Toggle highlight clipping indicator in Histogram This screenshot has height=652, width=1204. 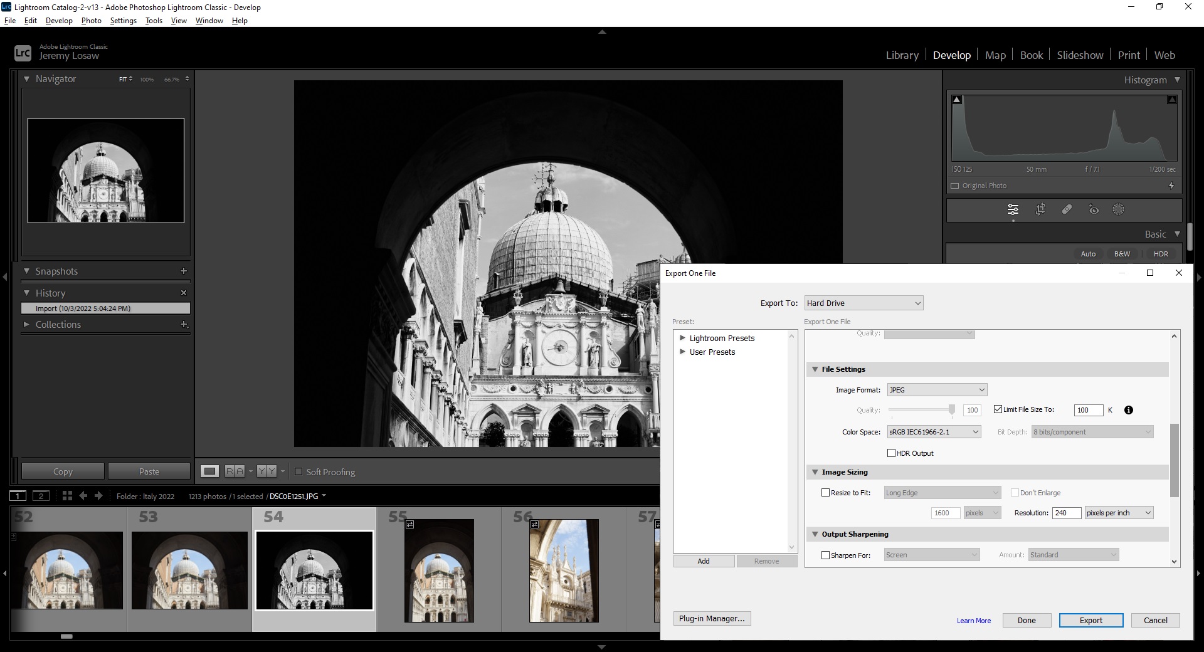coord(1171,100)
